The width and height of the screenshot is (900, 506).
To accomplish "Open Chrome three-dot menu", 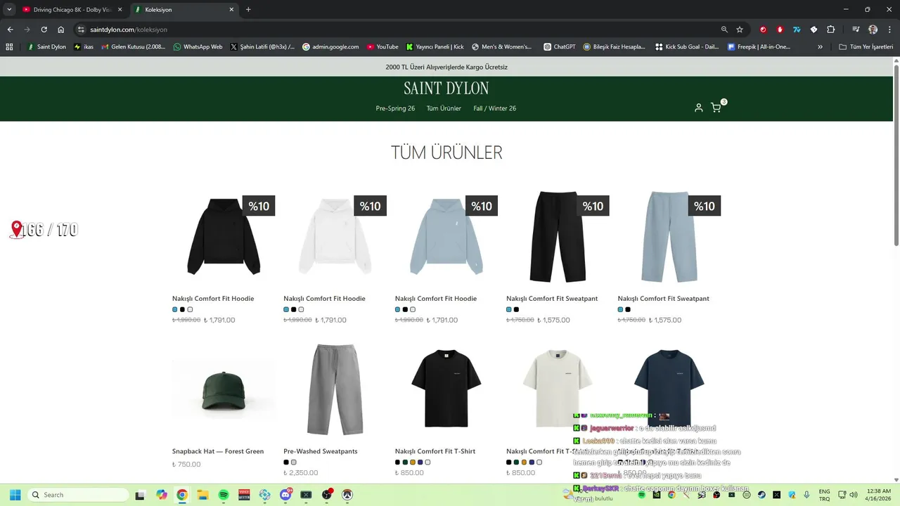I will point(889,30).
